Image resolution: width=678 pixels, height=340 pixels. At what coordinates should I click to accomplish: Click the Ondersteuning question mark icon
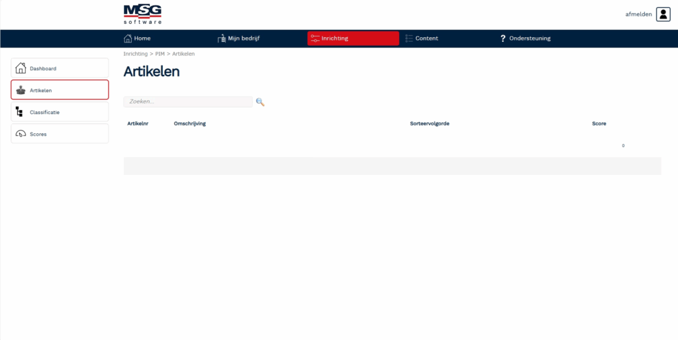(x=503, y=38)
